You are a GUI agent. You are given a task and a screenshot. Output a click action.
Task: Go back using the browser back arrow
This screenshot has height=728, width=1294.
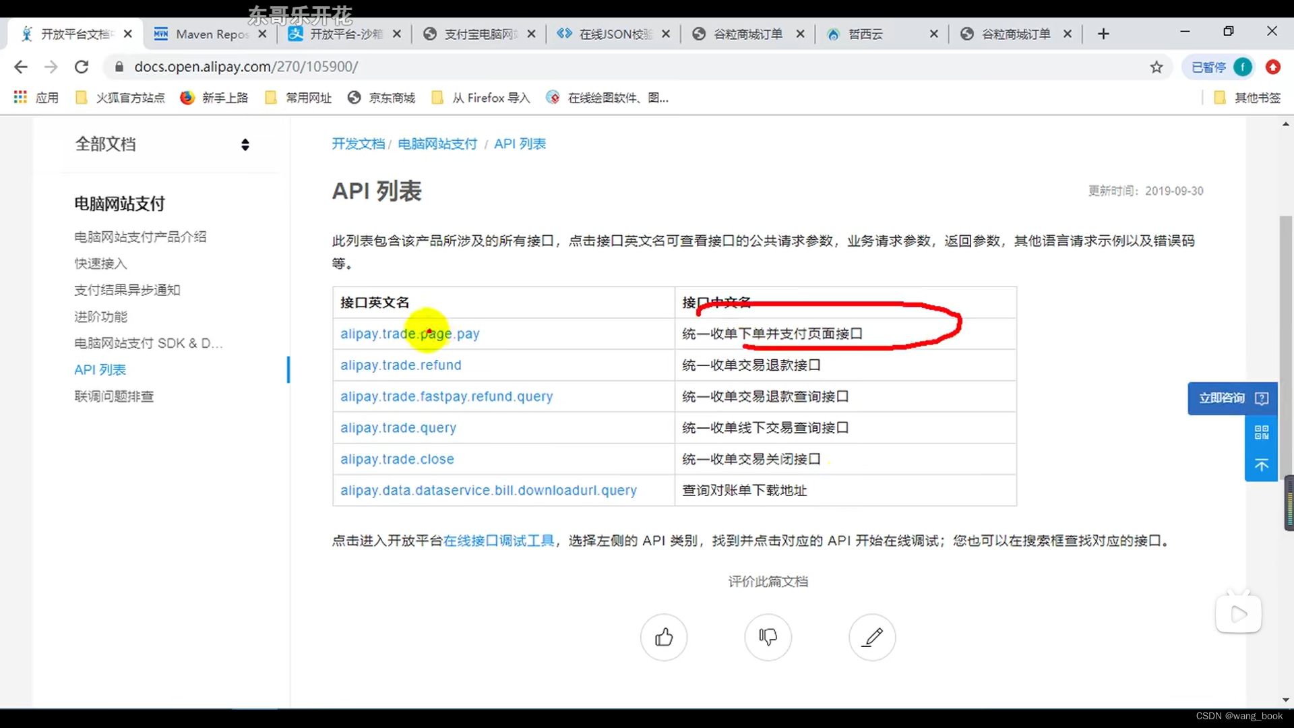click(21, 67)
